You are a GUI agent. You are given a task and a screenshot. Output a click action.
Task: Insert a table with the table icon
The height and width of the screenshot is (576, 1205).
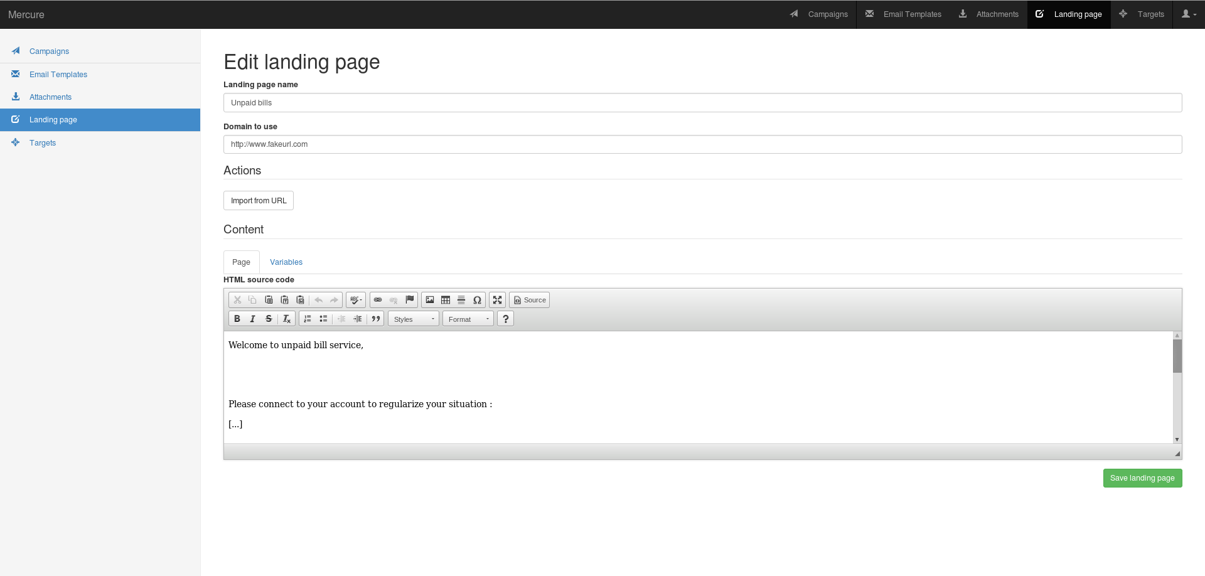(x=446, y=300)
